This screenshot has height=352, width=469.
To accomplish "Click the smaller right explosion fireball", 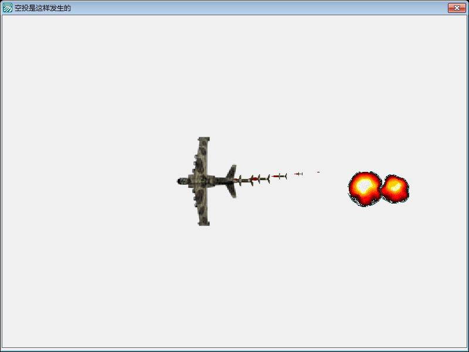I will click(395, 188).
